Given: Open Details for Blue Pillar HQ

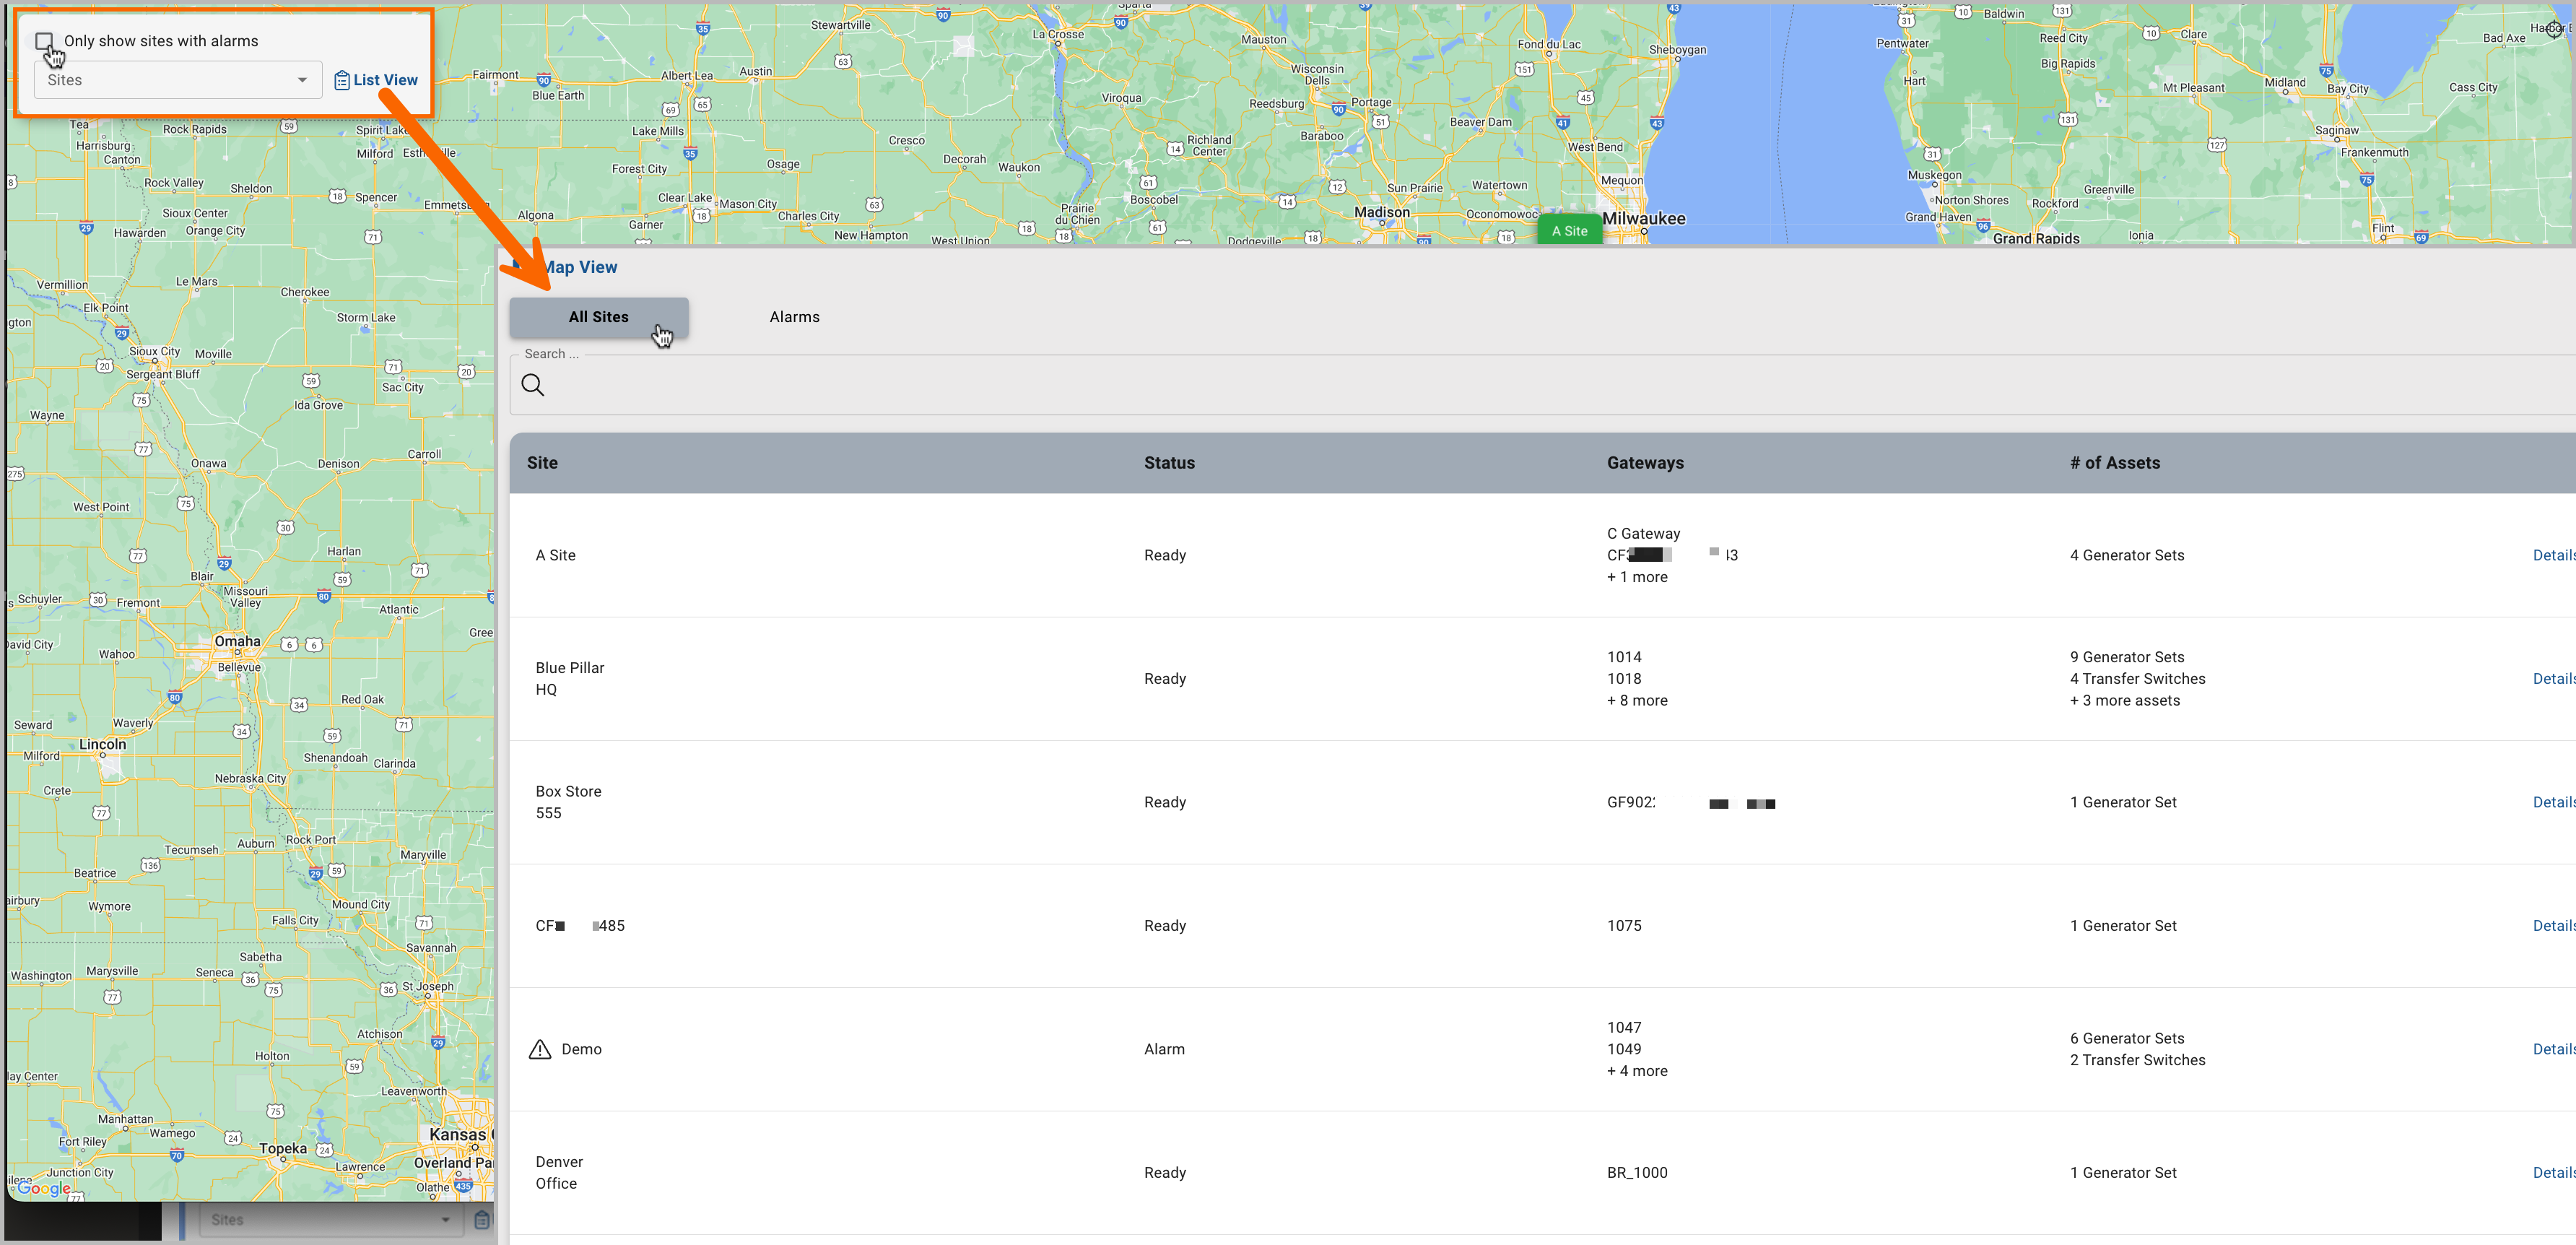Looking at the screenshot, I should 2554,678.
